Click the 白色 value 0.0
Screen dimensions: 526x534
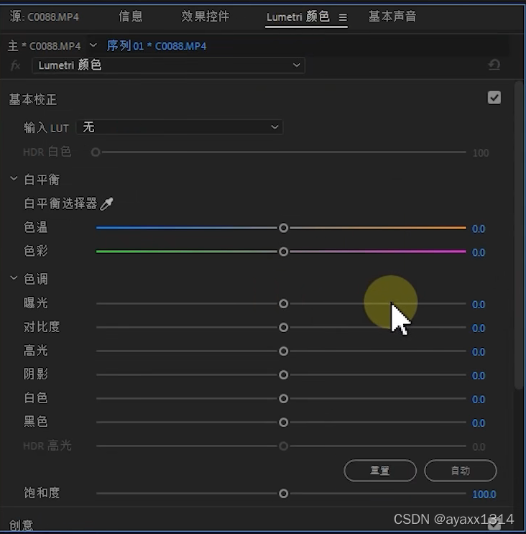pos(479,400)
